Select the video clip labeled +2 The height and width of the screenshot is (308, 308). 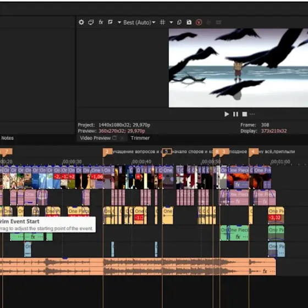71,177
